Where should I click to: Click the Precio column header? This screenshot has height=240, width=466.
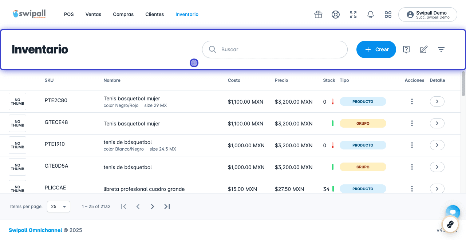[x=281, y=80]
